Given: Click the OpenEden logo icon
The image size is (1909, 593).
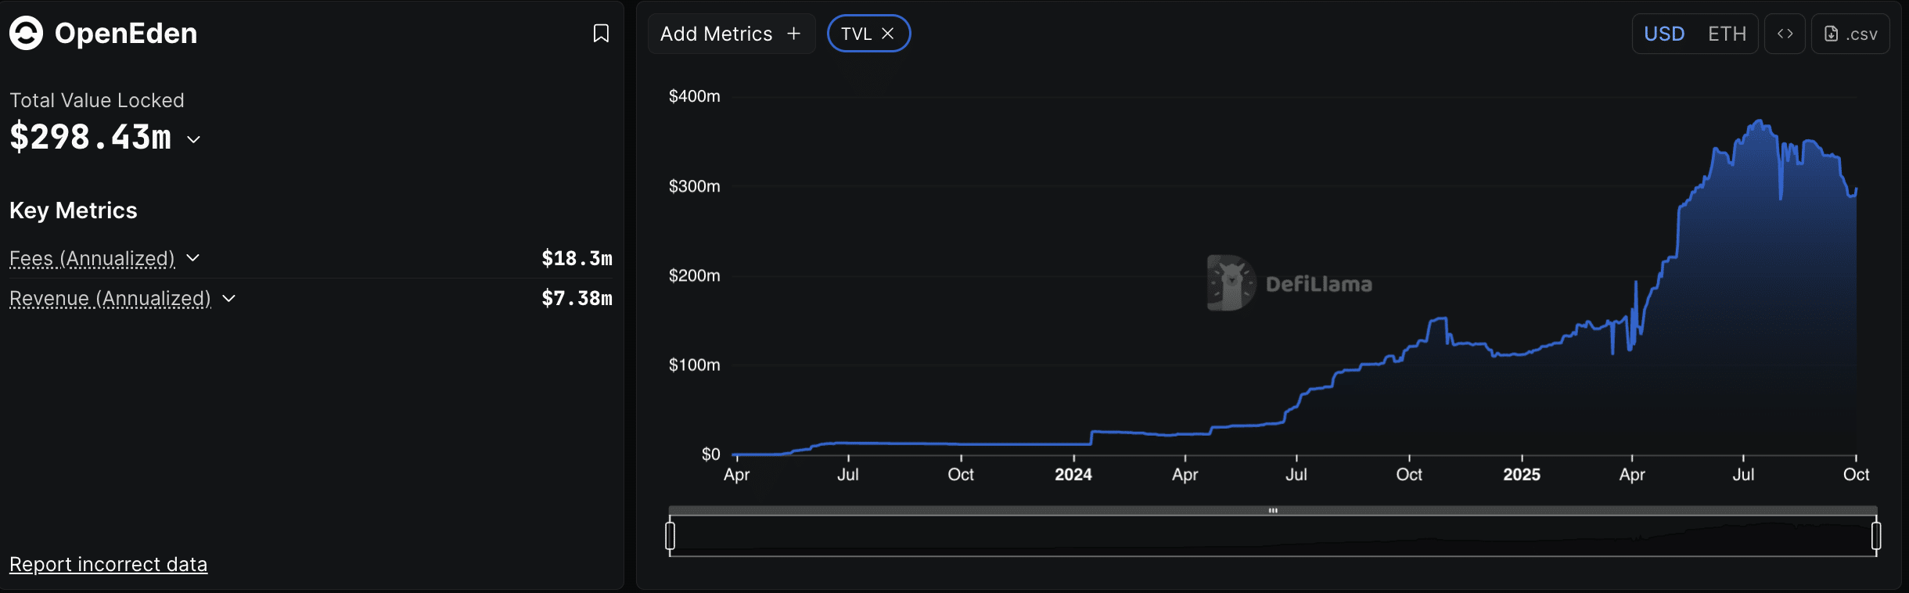Looking at the screenshot, I should tap(26, 33).
